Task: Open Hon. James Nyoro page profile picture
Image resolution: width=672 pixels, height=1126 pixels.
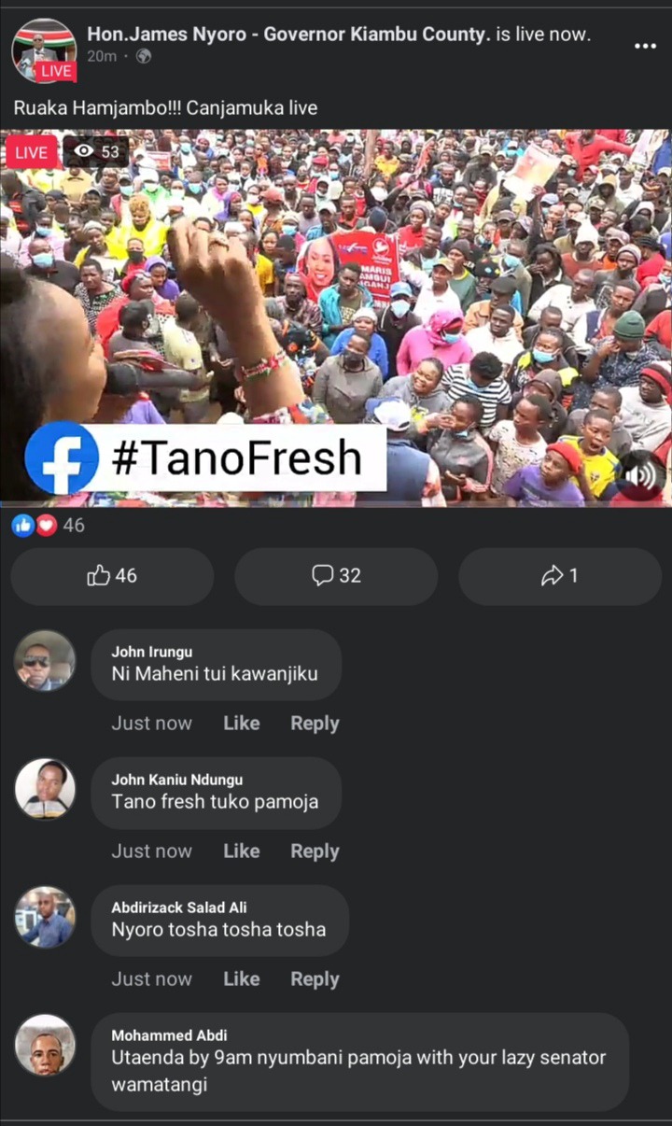Action: click(44, 49)
